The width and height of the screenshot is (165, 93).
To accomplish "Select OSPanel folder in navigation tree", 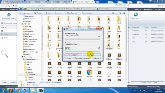I will pos(29,69).
